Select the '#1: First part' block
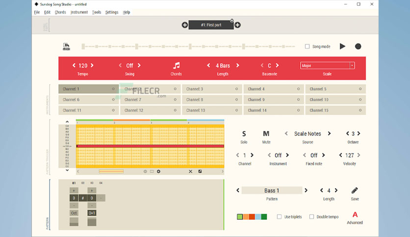This screenshot has height=237, width=410. coord(211,25)
